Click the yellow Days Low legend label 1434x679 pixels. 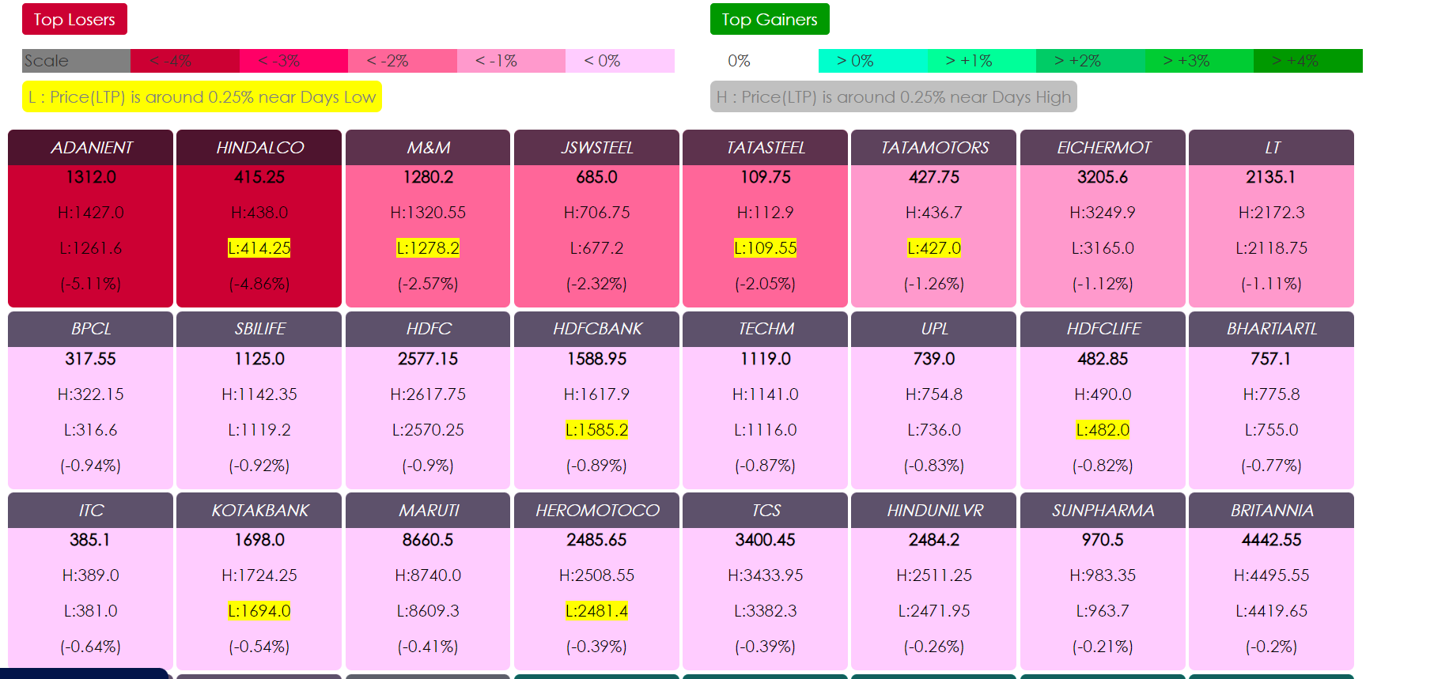202,97
